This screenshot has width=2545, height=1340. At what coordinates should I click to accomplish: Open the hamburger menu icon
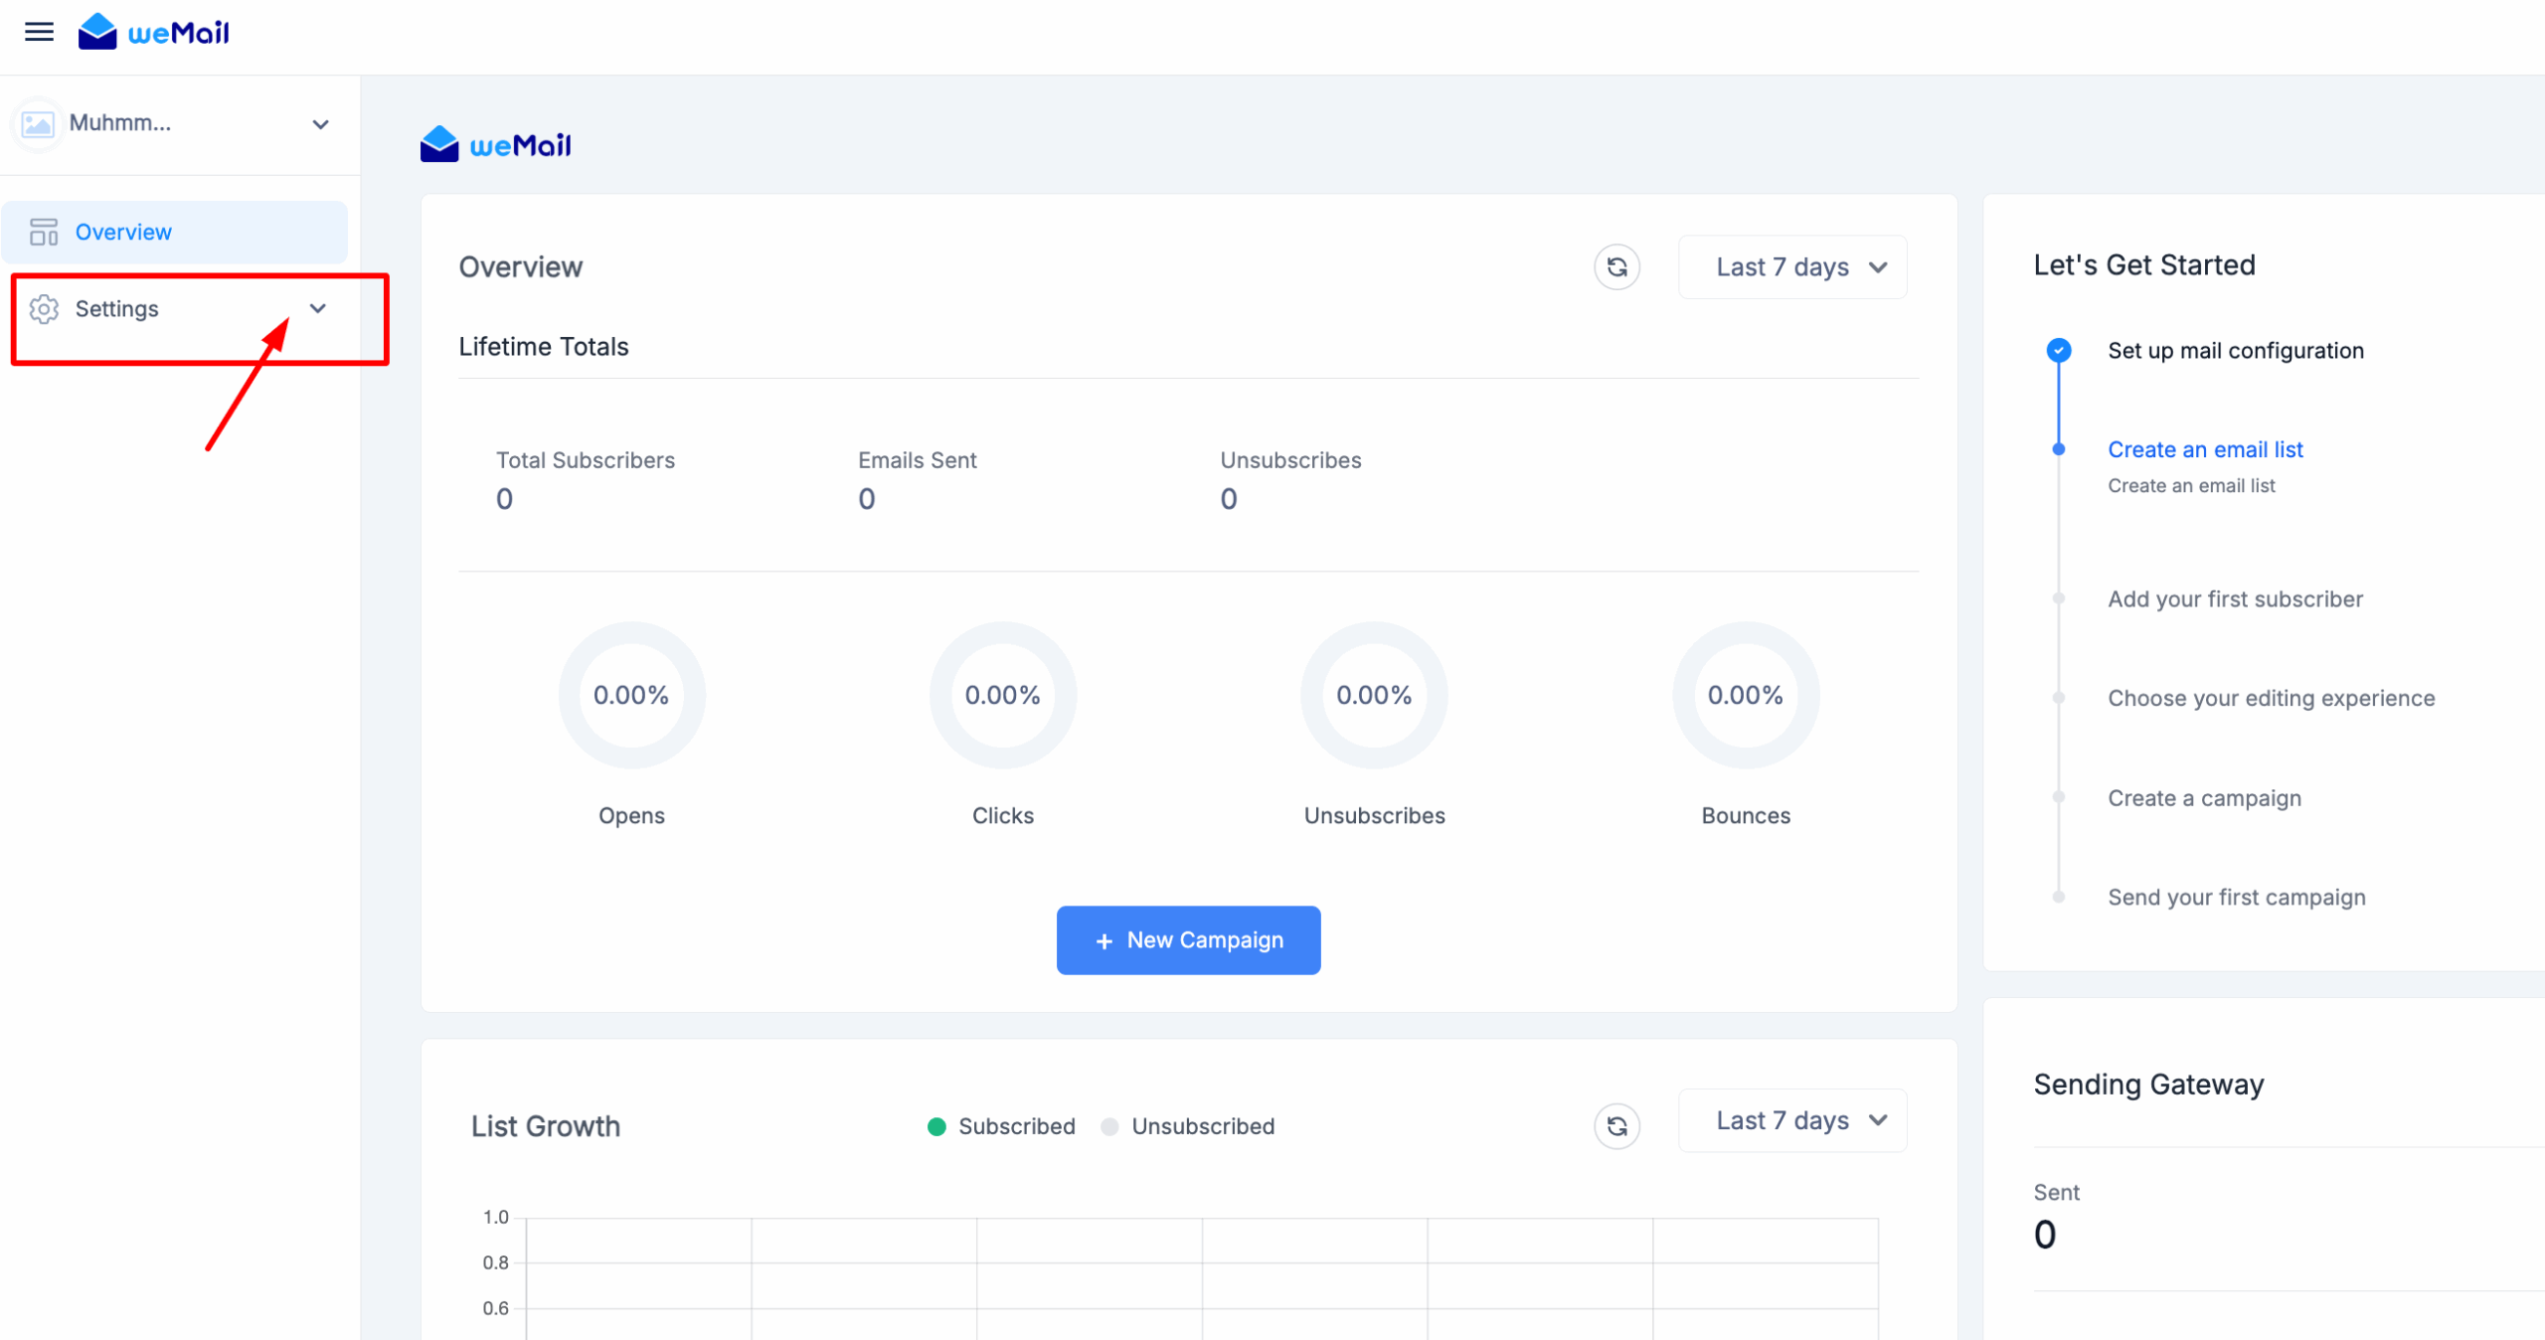[39, 32]
